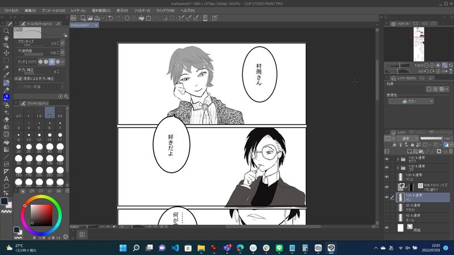Click navigator zoom in plus icon
This screenshot has width=454, height=255.
click(x=432, y=65)
